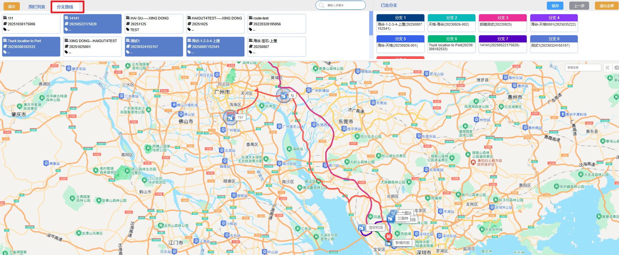Toggle the Truck location to Port card

point(31,46)
